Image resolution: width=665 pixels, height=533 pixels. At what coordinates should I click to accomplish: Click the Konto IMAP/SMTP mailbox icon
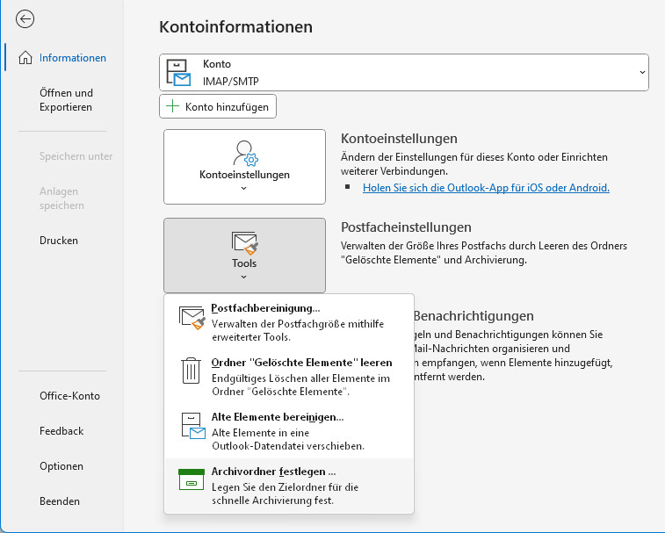(x=178, y=73)
